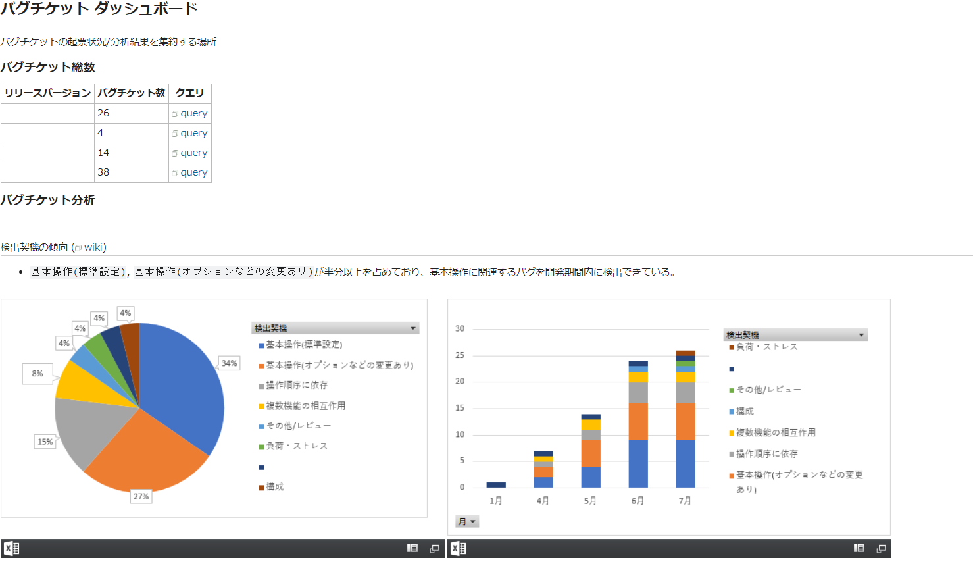Click 構成 label in bar legend
Screen dimensions: 973x562
click(745, 411)
